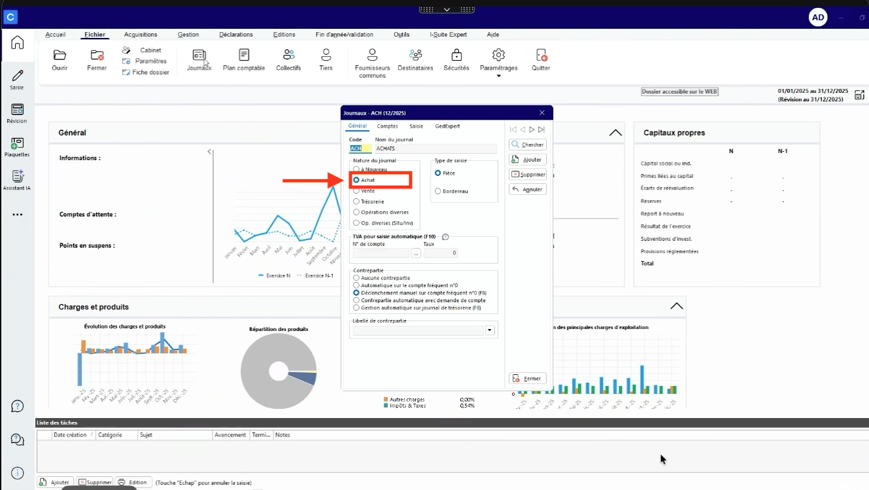Open Plaquettes in the left sidebar

(17, 147)
